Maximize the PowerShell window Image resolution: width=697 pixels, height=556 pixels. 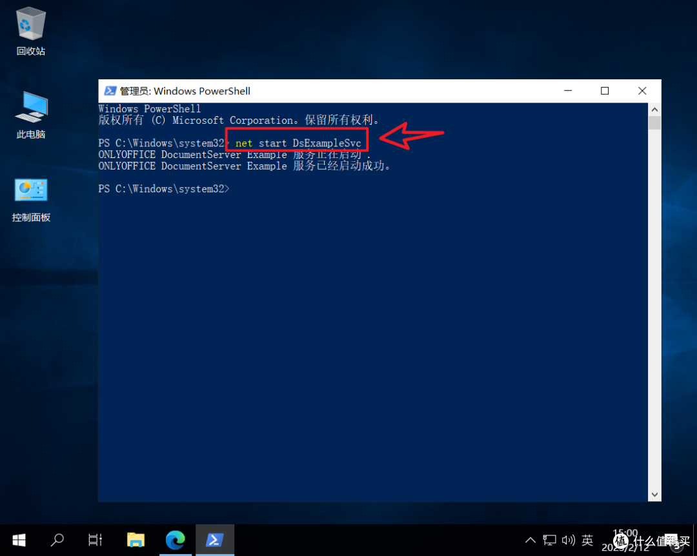point(605,91)
